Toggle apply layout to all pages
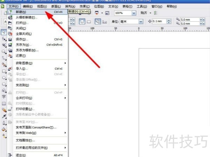This screenshot has height=157, width=210. click(98, 22)
